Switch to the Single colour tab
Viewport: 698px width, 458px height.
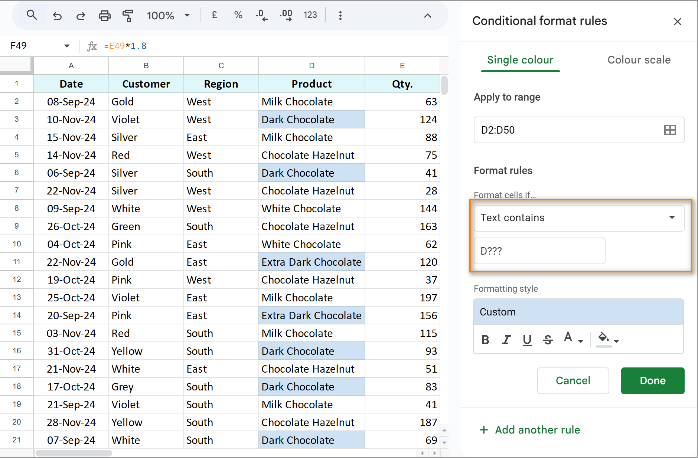[x=520, y=60]
